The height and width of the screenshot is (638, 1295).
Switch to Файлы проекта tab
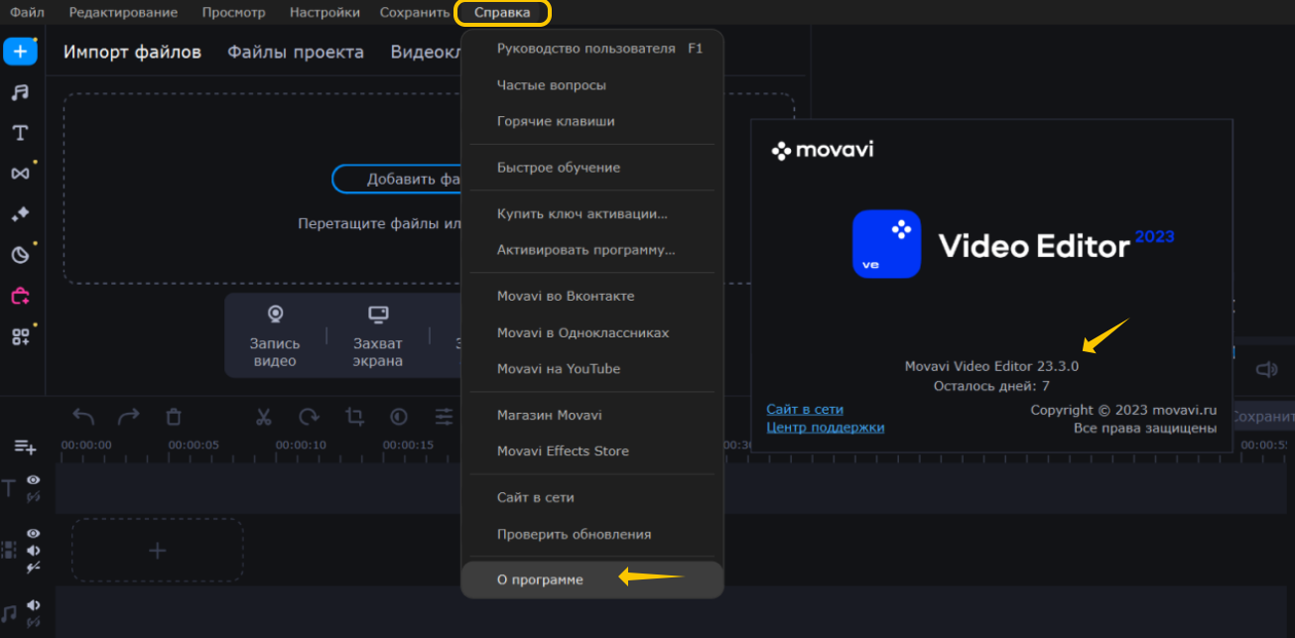296,53
